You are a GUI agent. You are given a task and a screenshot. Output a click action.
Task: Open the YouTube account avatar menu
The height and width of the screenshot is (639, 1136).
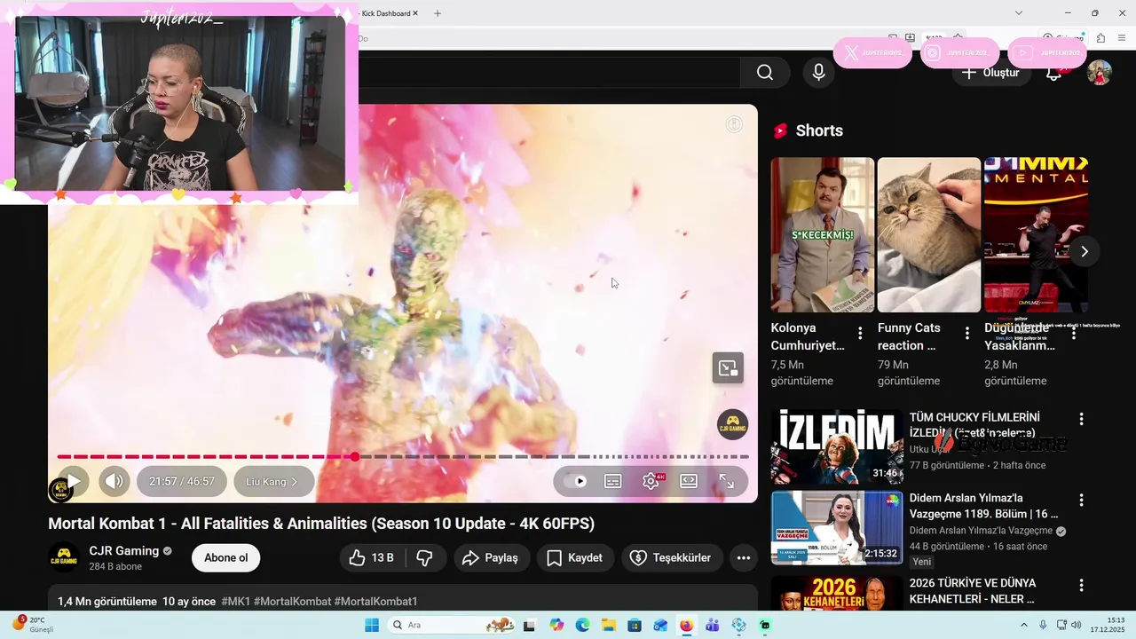tap(1100, 73)
